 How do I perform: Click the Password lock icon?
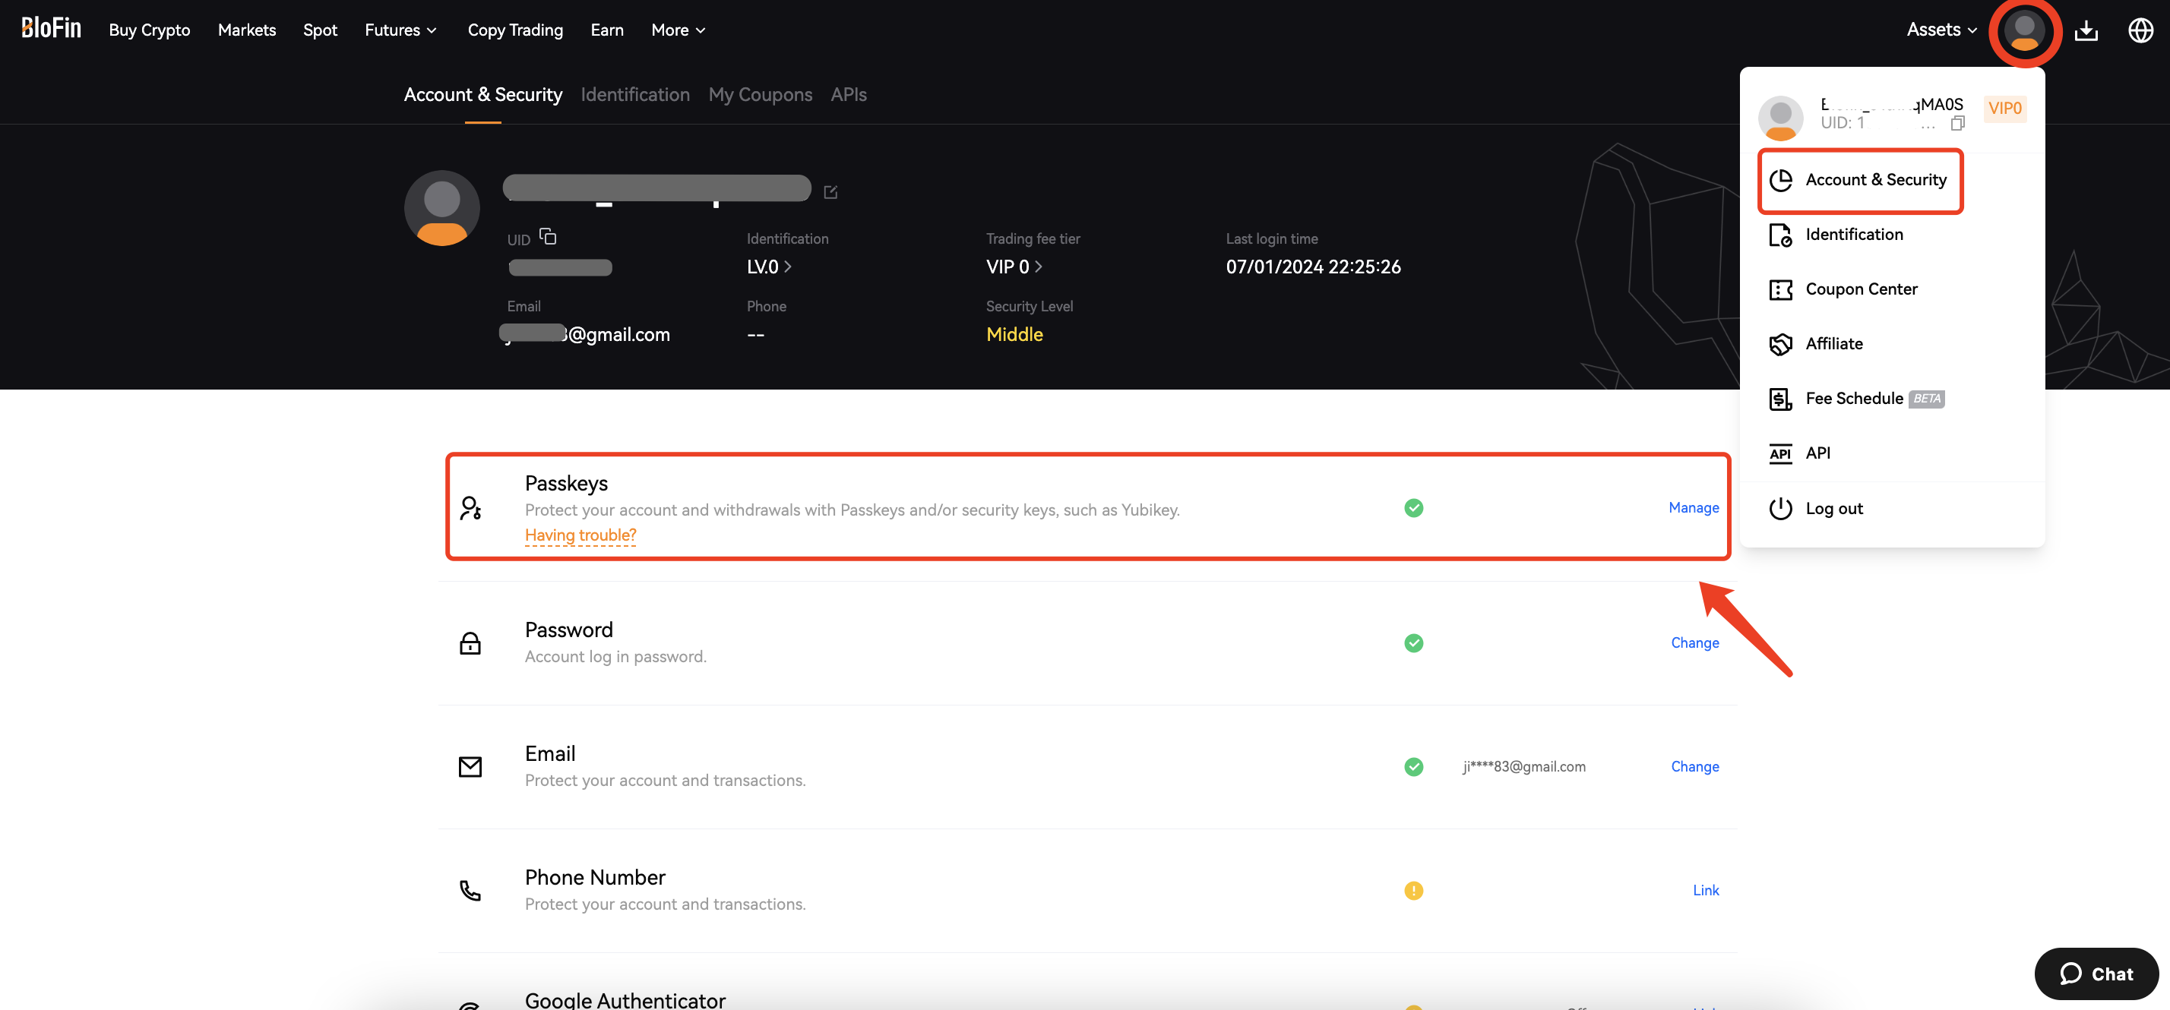click(470, 643)
